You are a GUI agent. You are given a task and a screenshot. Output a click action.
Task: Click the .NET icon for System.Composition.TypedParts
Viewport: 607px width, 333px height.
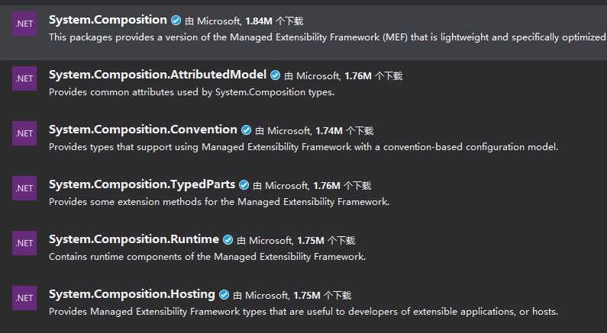[x=24, y=188]
